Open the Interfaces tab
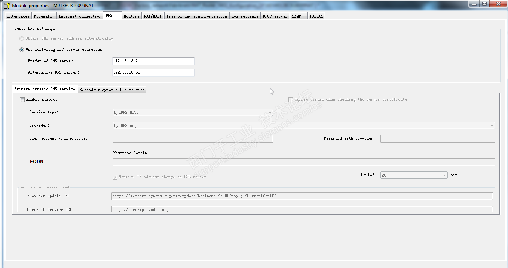The height and width of the screenshot is (268, 508). [x=18, y=16]
